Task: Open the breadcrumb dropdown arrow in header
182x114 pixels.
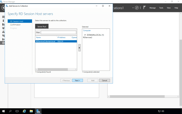Action: [x=133, y=8]
